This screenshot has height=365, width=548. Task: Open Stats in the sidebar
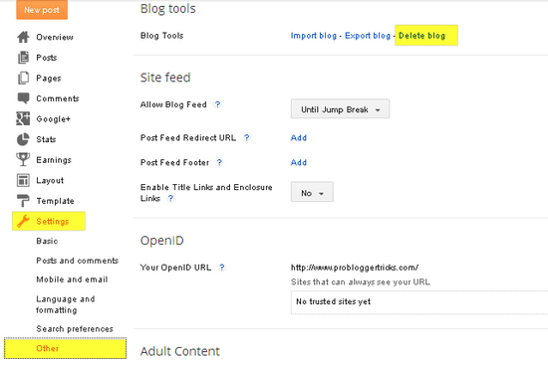[x=46, y=139]
